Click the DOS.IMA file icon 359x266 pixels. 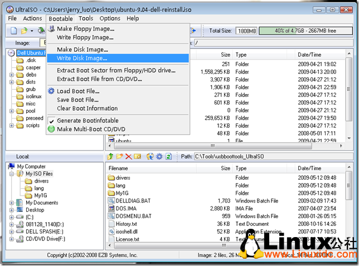click(x=111, y=208)
